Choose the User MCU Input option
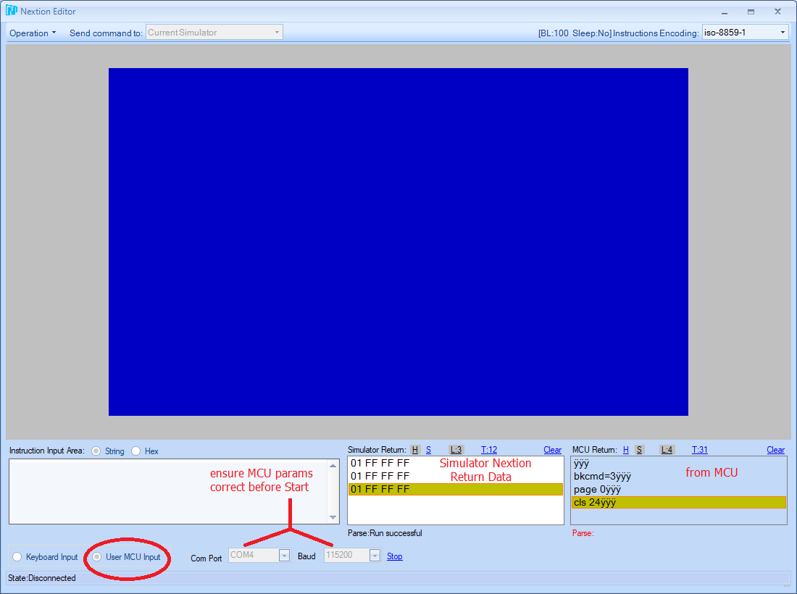The width and height of the screenshot is (797, 594). coord(98,557)
